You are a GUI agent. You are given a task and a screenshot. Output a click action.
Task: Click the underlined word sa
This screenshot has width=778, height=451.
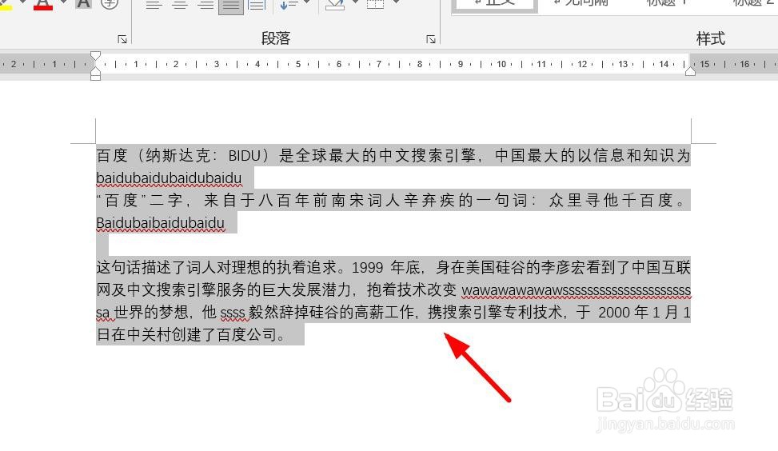coord(102,313)
